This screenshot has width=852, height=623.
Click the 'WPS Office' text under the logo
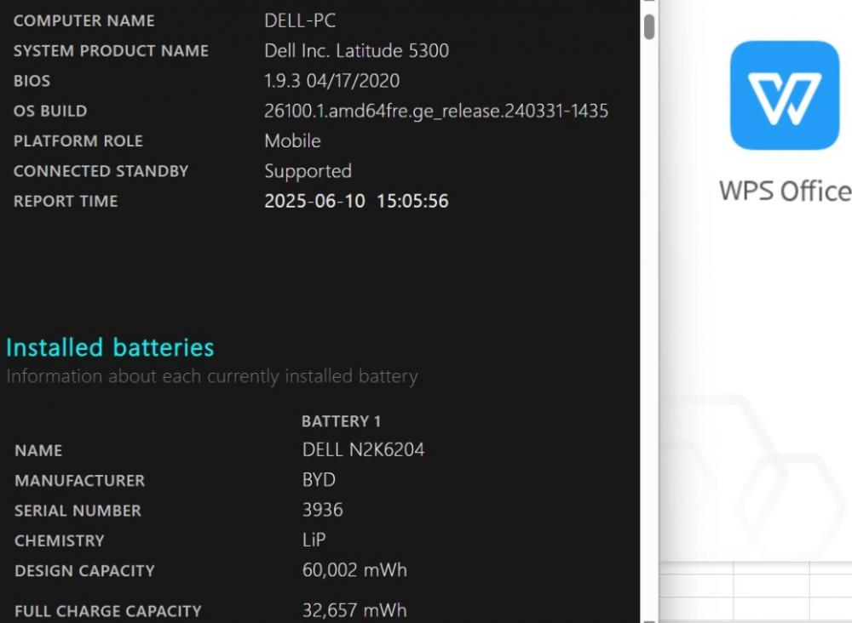786,191
